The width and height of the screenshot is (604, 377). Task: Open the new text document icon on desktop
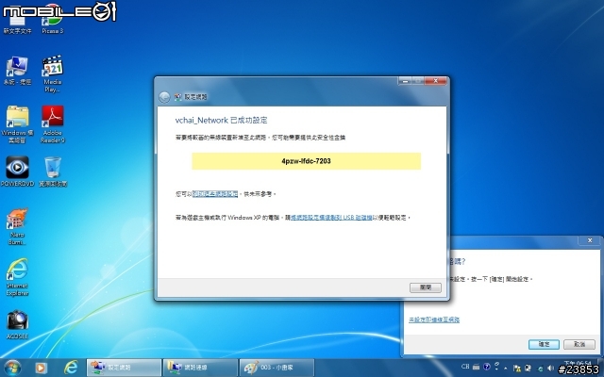(17, 21)
